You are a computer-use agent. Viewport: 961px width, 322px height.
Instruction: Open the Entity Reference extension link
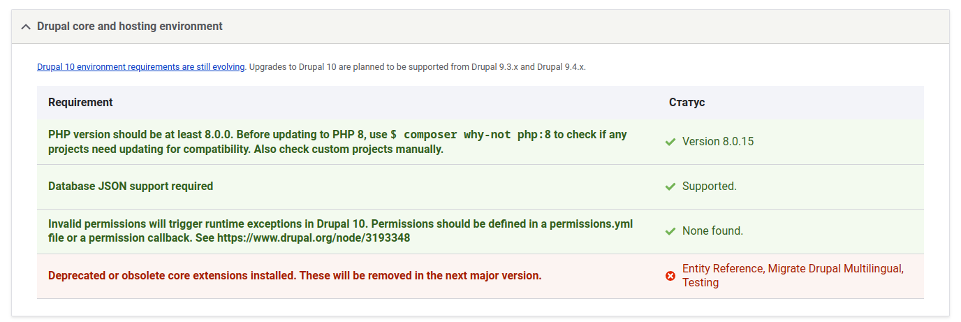point(723,269)
